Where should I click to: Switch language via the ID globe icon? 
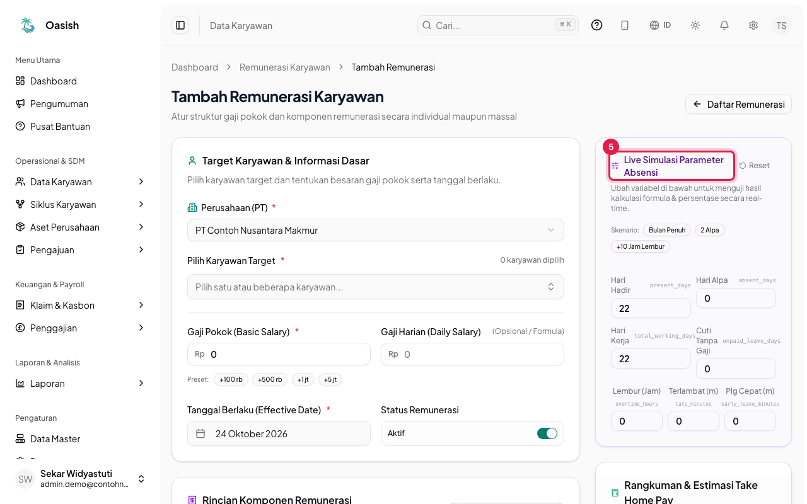(x=660, y=25)
